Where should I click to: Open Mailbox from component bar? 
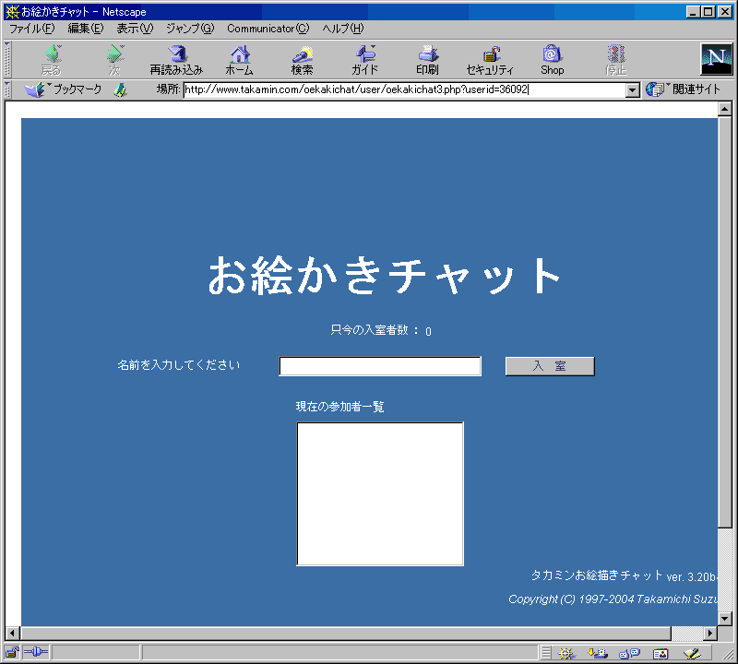(598, 653)
